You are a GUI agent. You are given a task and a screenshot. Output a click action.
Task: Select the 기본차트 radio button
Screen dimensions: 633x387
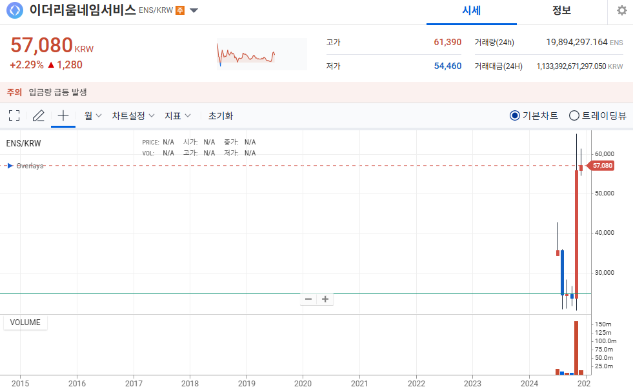[x=515, y=116]
